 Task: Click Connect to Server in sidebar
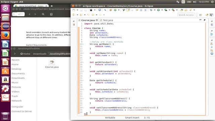tap(21, 111)
